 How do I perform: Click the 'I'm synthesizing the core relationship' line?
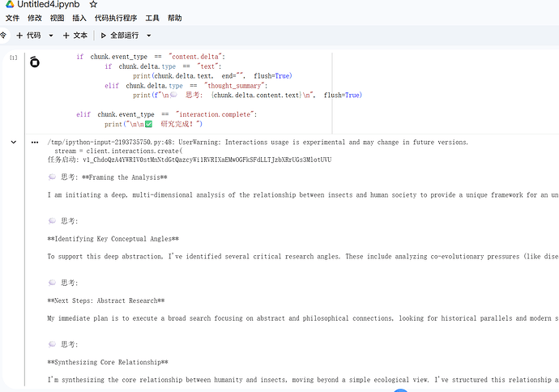pyautogui.click(x=303, y=380)
